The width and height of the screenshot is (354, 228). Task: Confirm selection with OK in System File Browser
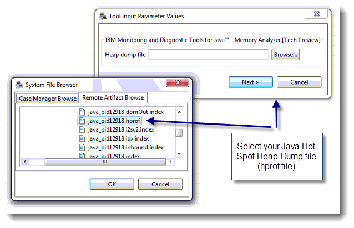click(x=112, y=184)
